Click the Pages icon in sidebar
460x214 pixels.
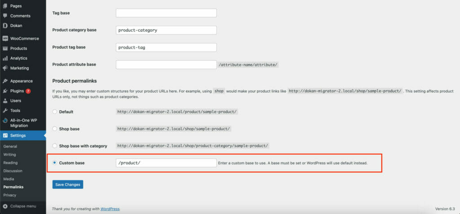(5, 6)
